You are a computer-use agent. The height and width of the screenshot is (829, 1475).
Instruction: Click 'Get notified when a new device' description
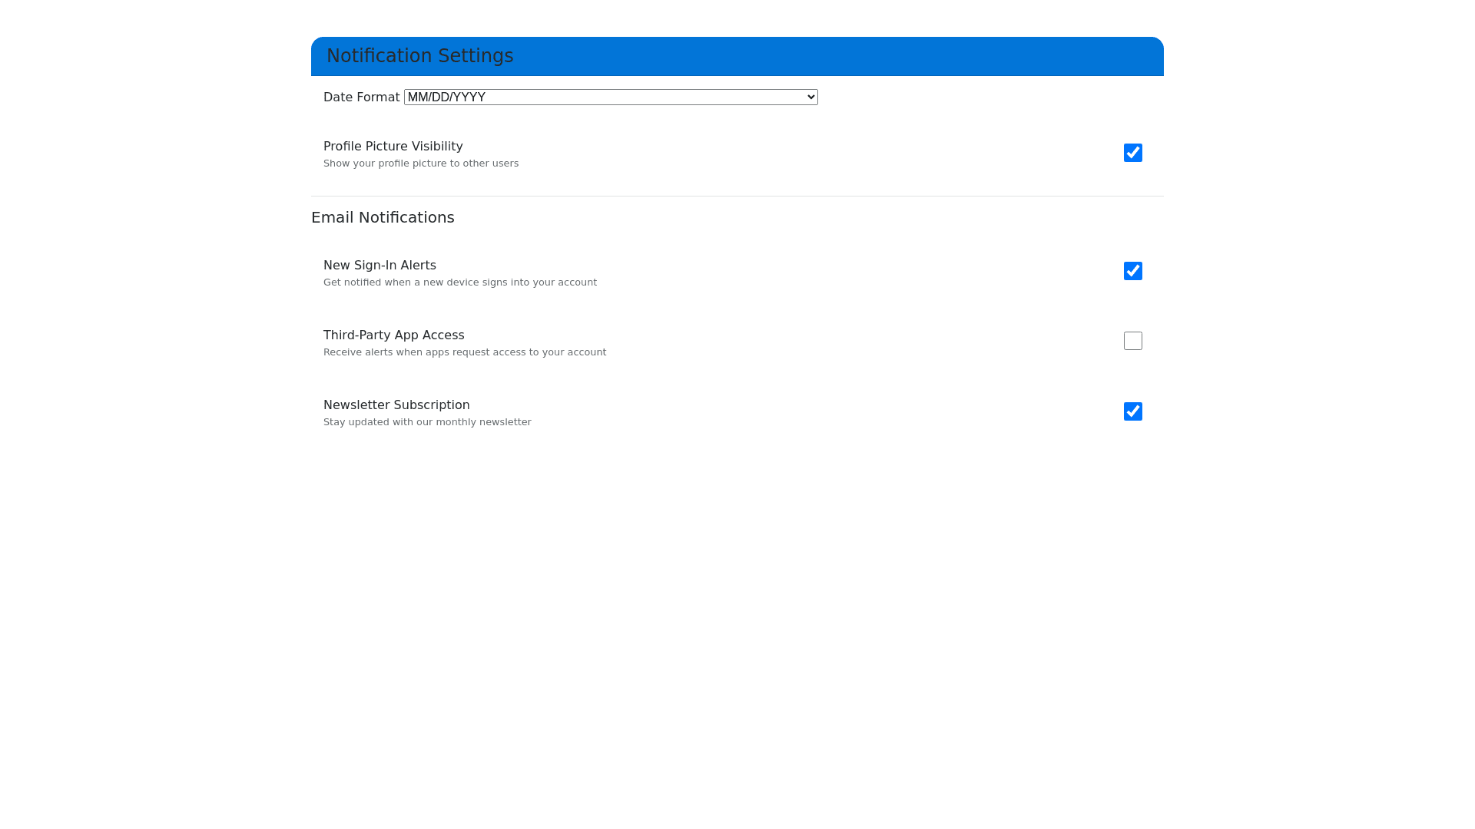459,282
